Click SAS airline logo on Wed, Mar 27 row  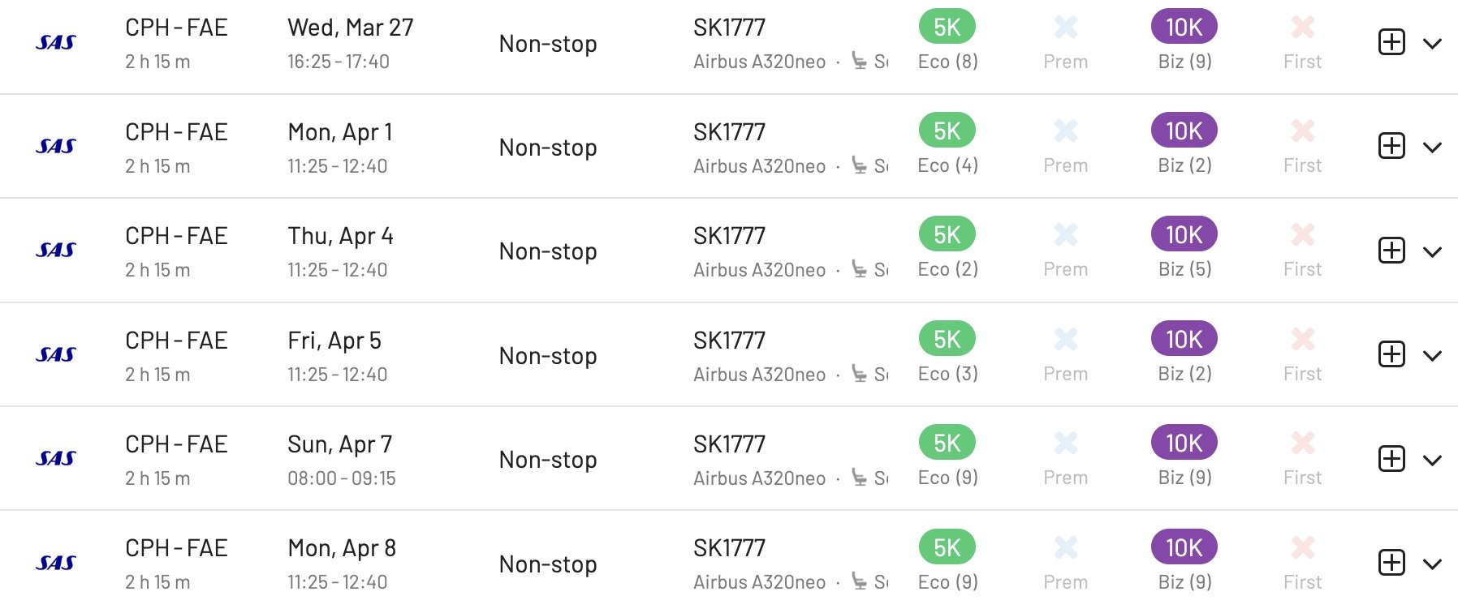(x=56, y=42)
